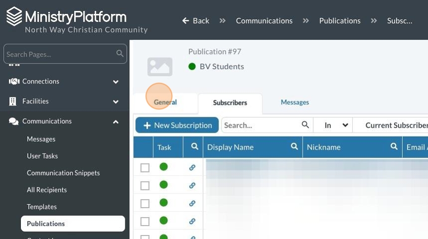Click the MinistryPlatform logo icon

(x=14, y=16)
